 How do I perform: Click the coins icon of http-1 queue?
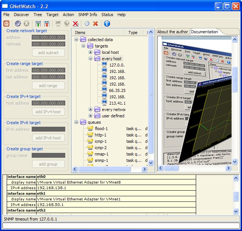pos(90,135)
